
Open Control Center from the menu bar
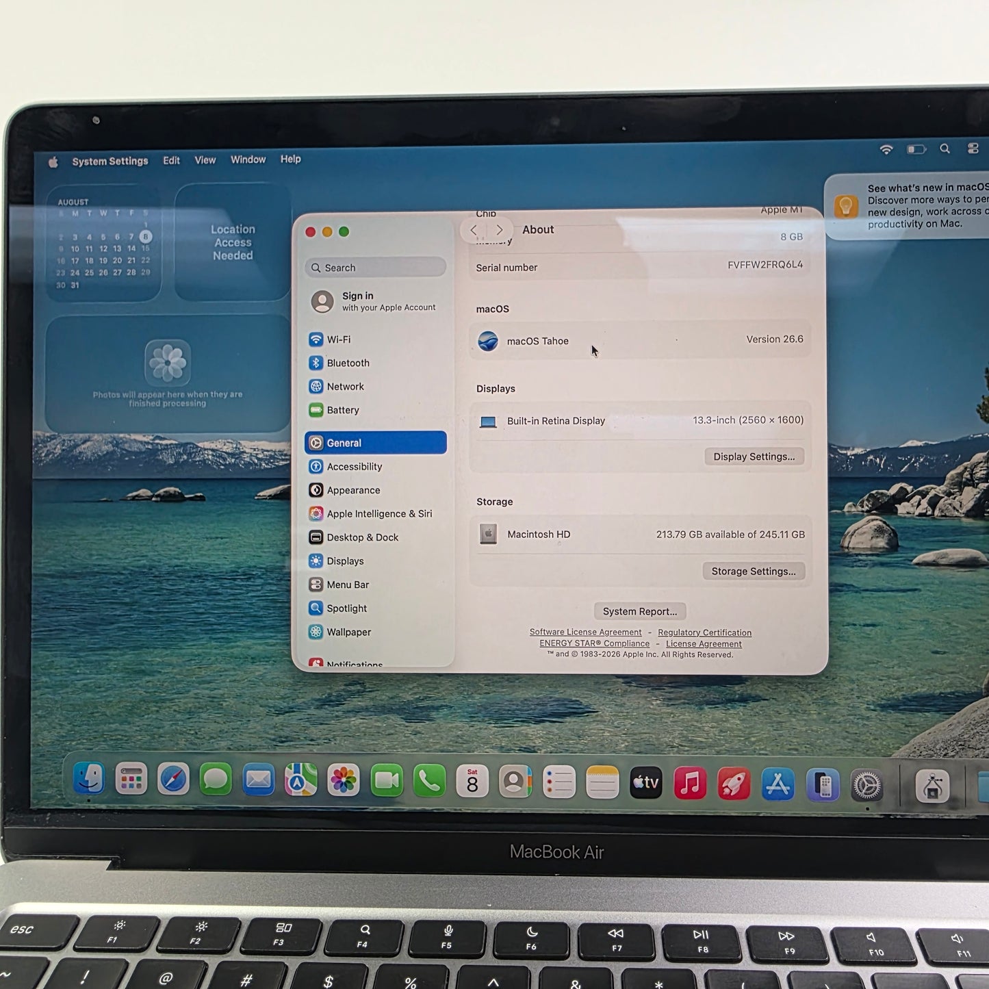click(973, 149)
